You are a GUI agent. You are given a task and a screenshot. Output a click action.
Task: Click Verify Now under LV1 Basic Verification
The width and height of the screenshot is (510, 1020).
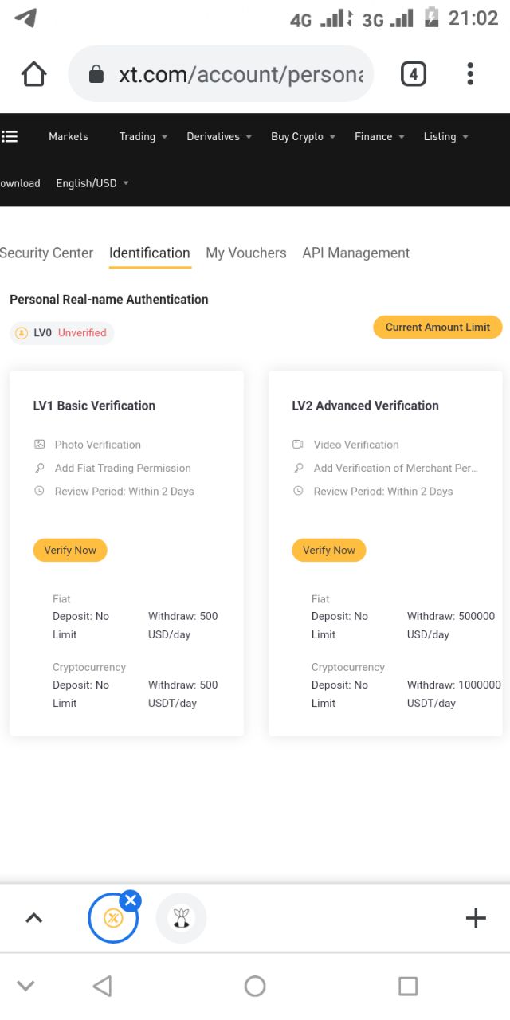(70, 550)
